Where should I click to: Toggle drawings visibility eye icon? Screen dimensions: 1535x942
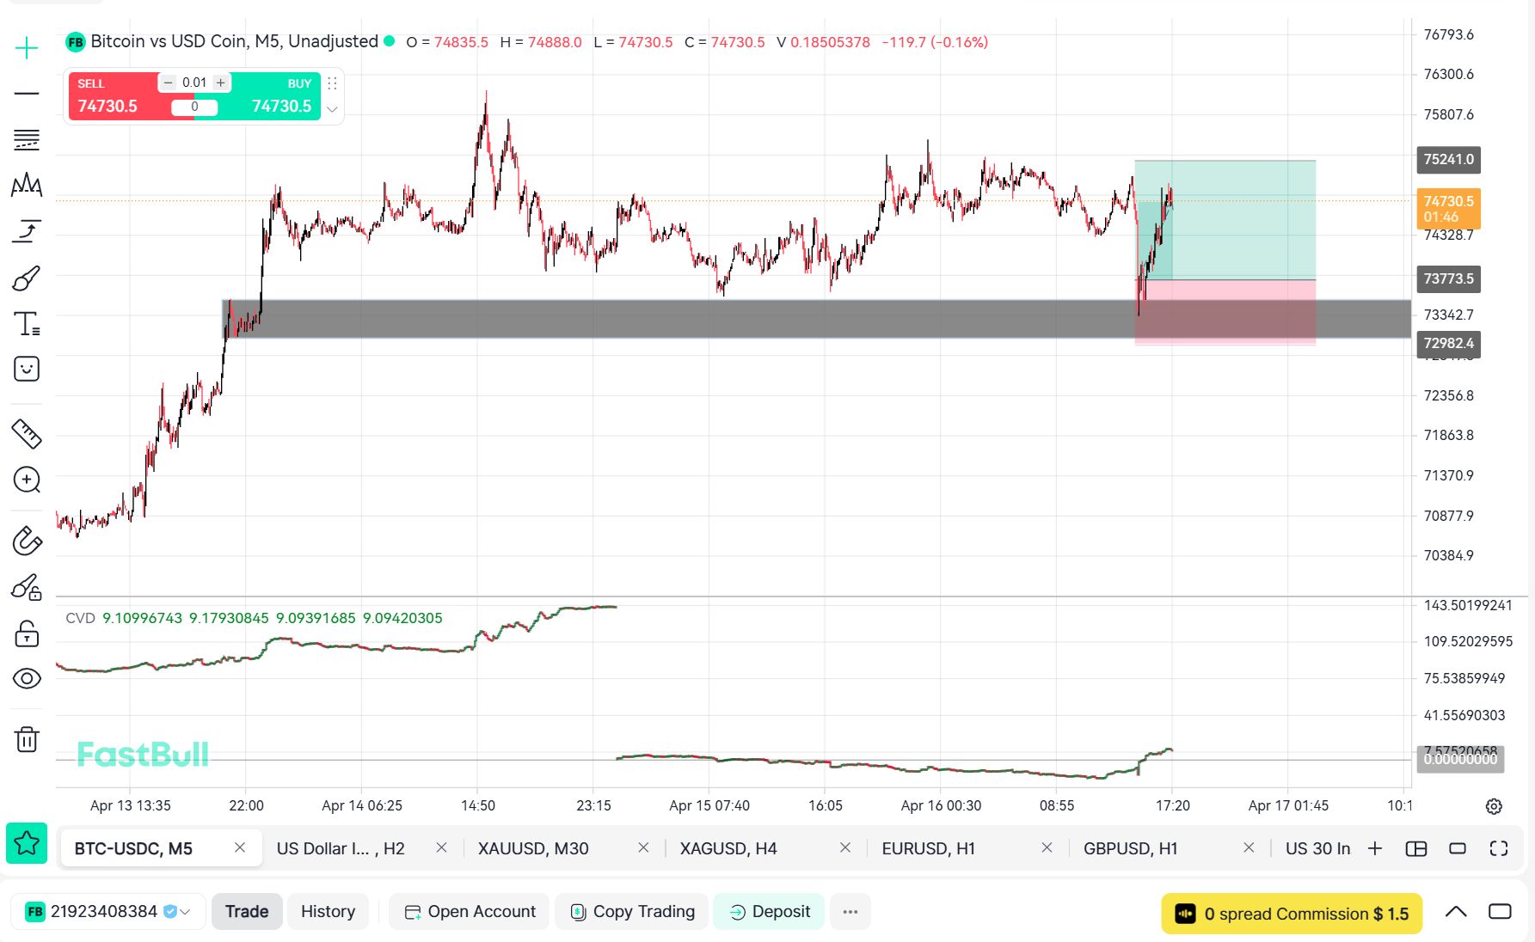27,679
